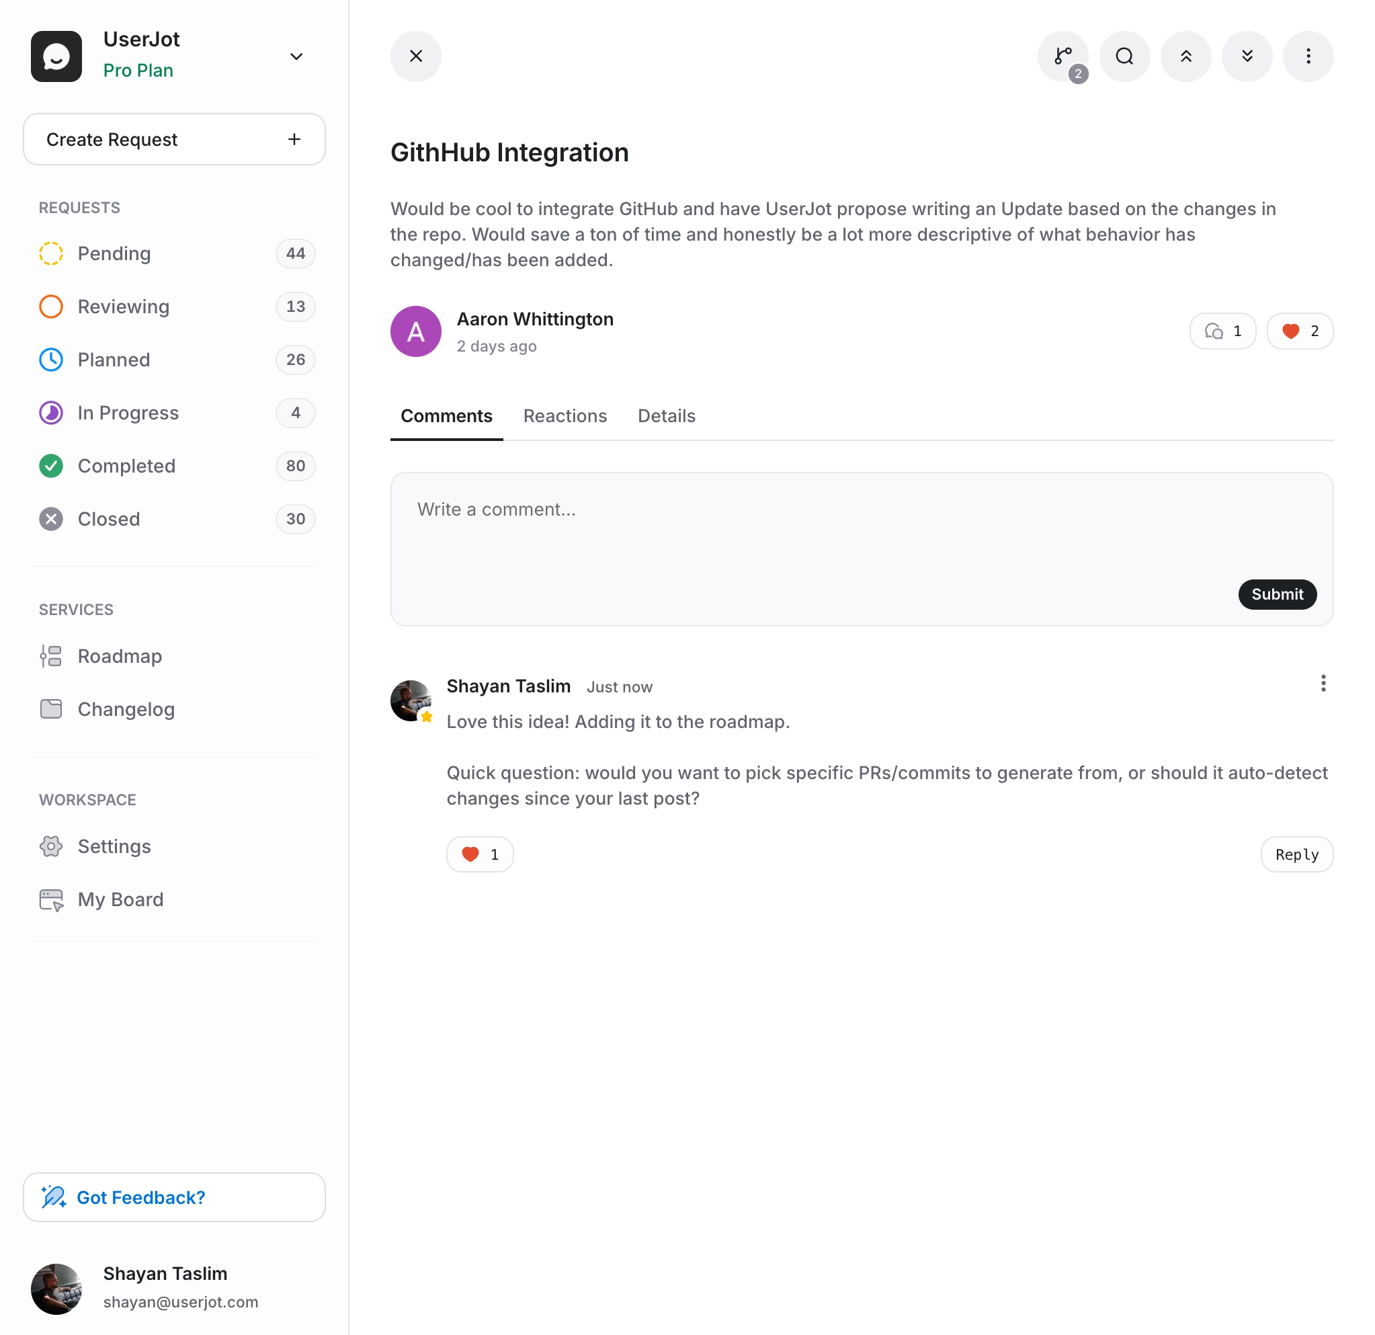Viewport: 1375px width, 1335px height.
Task: Open My Board from the sidebar
Action: [x=120, y=899]
